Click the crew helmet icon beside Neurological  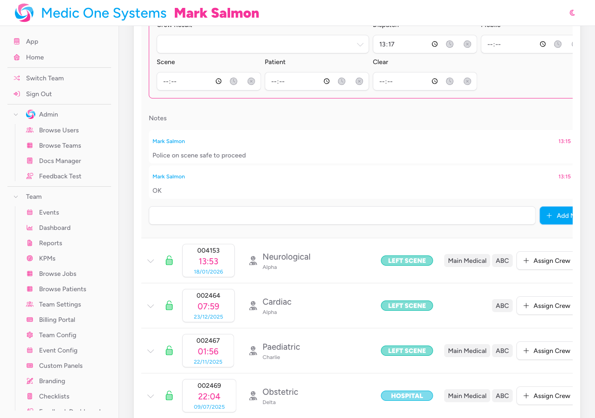click(x=253, y=261)
